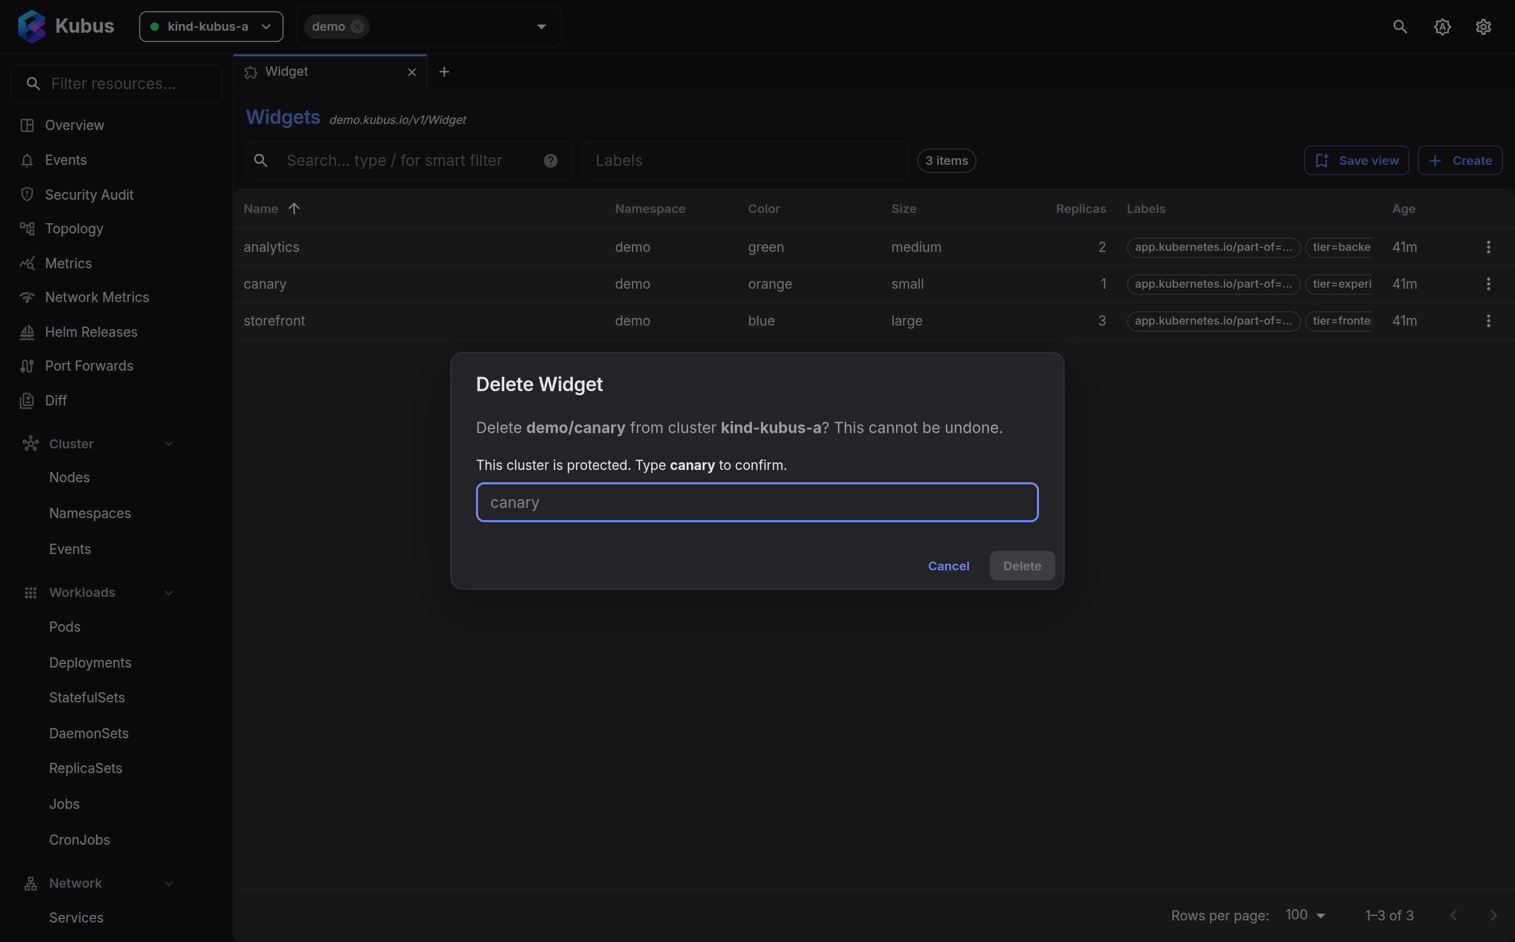
Task: Toggle the theme brightness icon
Action: (x=1442, y=27)
